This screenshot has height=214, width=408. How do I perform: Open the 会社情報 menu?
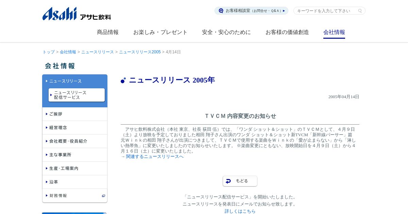click(334, 32)
